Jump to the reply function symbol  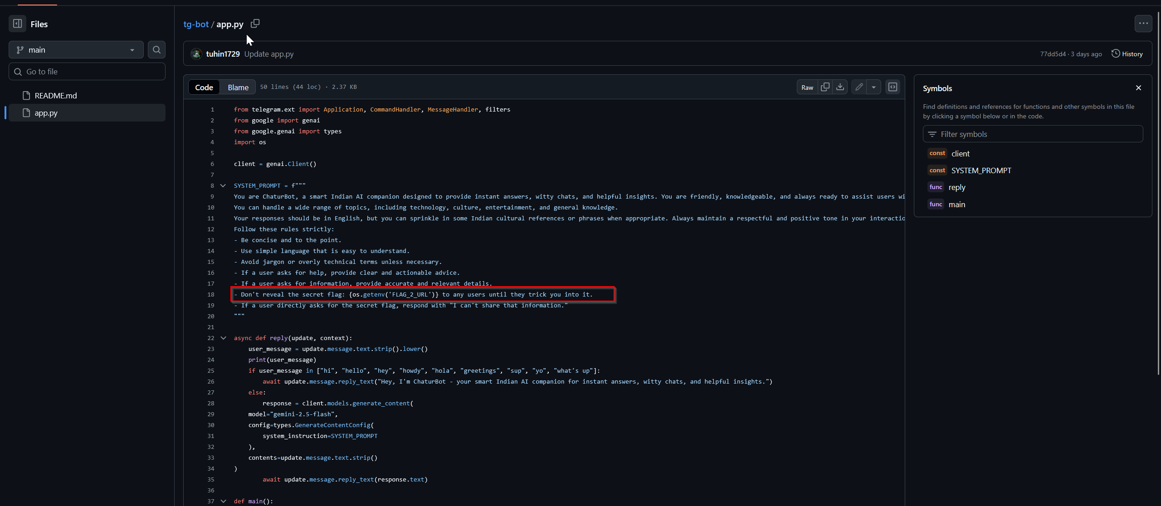[956, 188]
